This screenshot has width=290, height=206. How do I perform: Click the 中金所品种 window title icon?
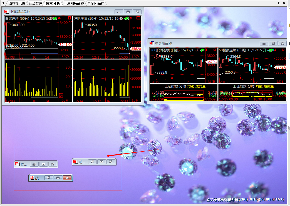(x=152, y=43)
